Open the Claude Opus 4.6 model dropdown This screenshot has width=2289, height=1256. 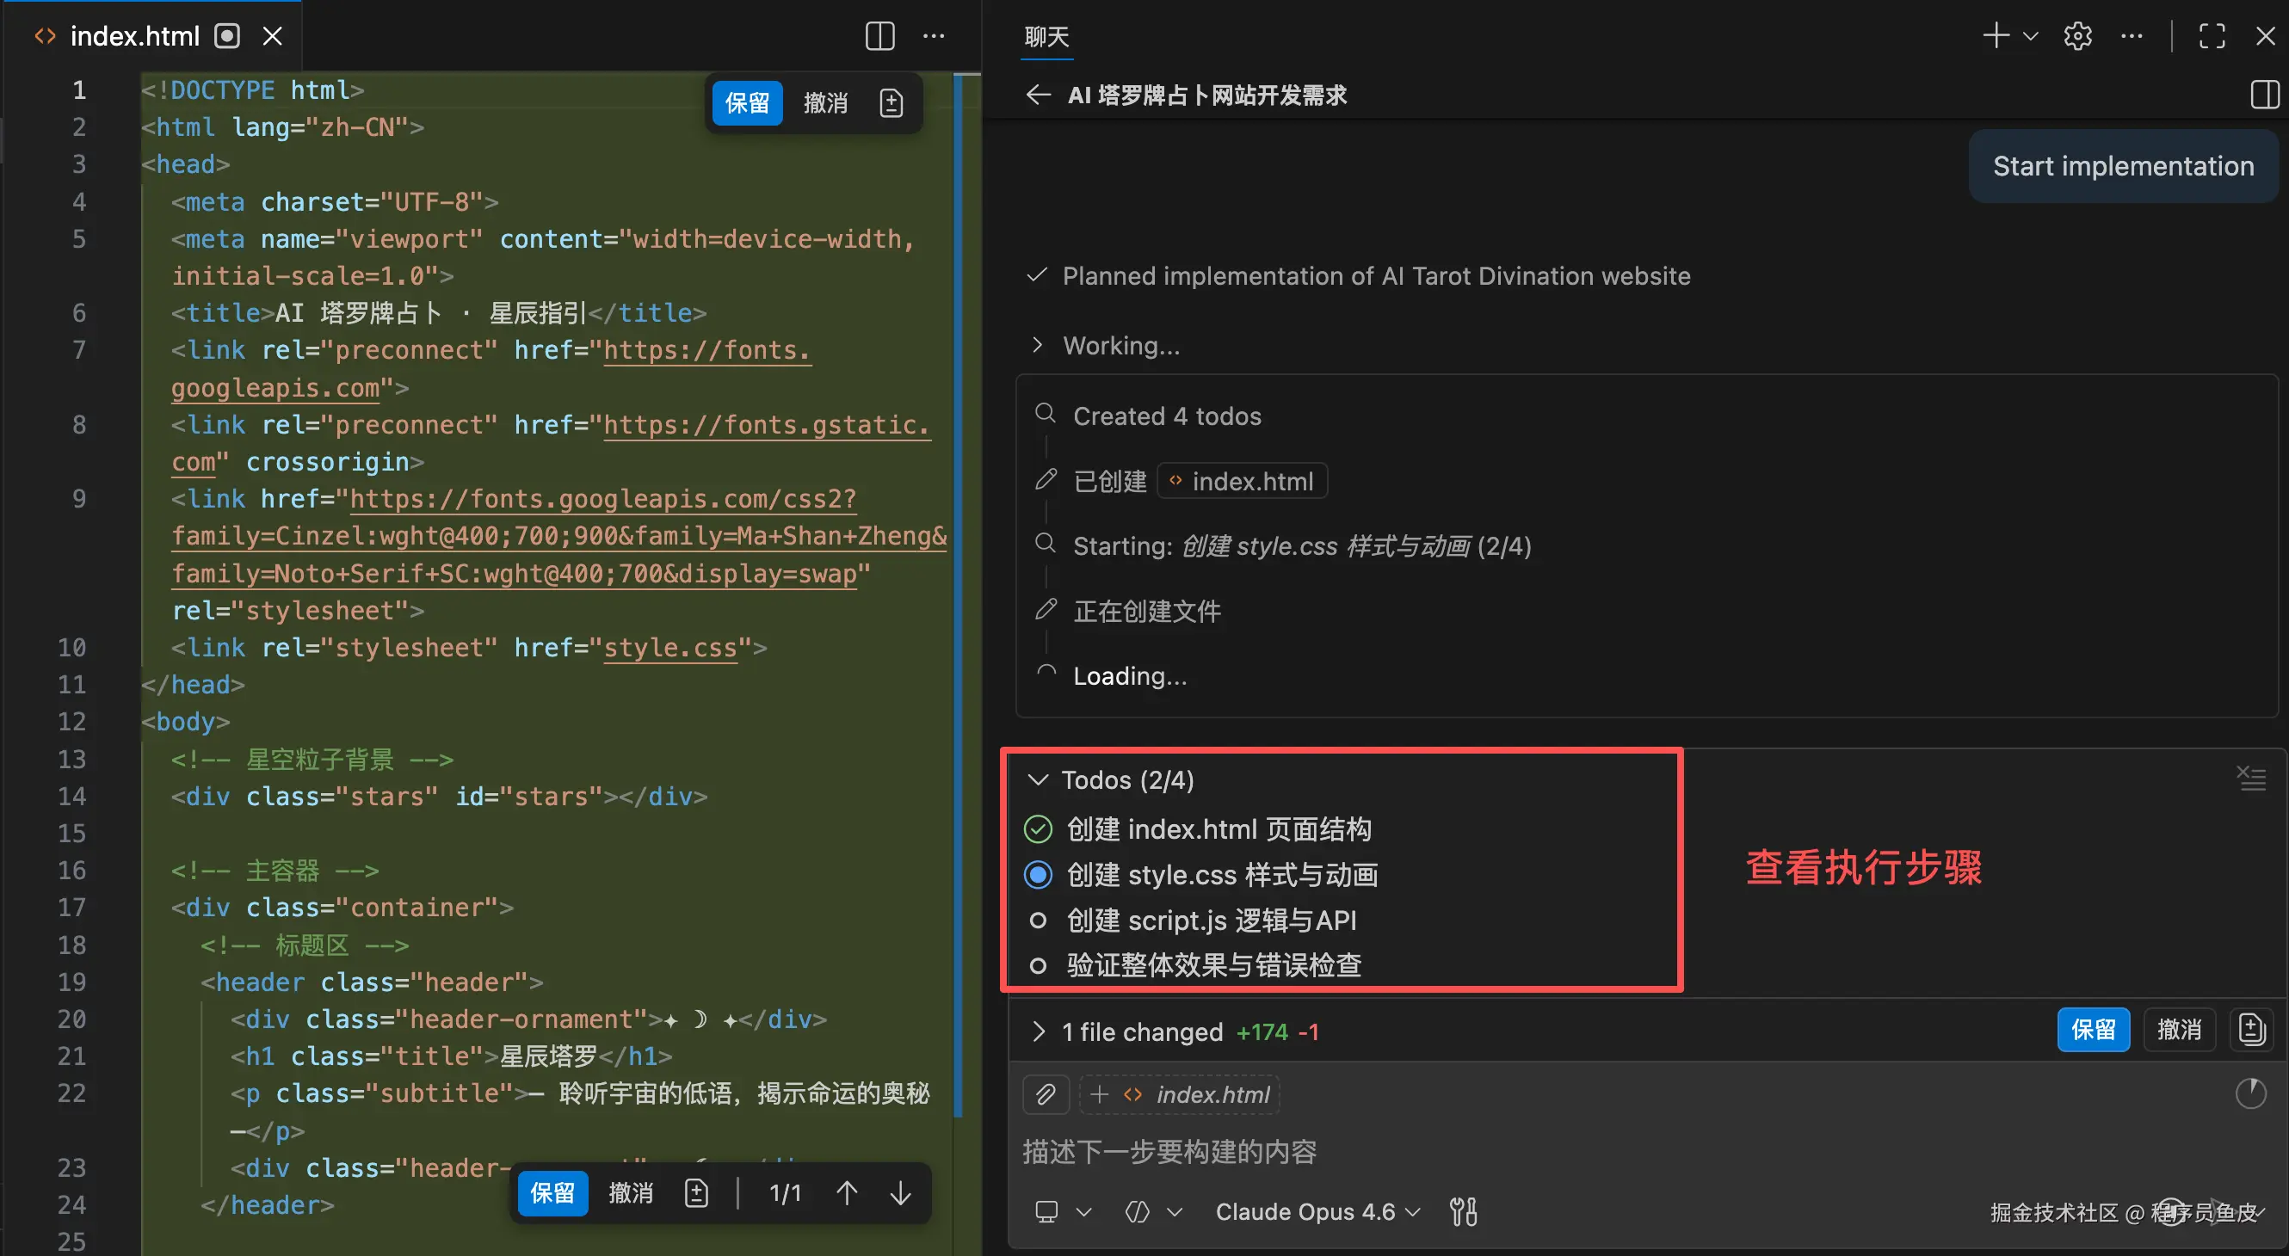click(x=1317, y=1211)
